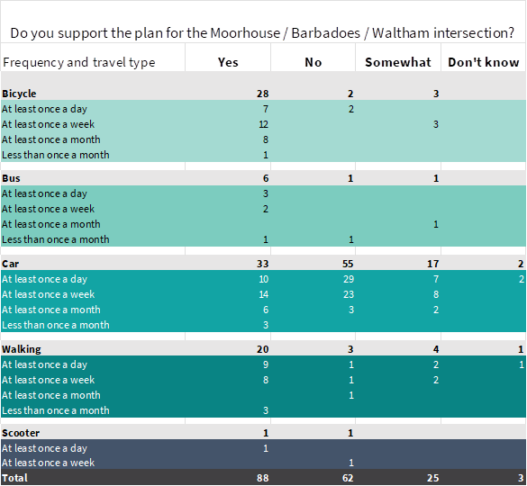Click the Total row label

pyautogui.click(x=14, y=478)
